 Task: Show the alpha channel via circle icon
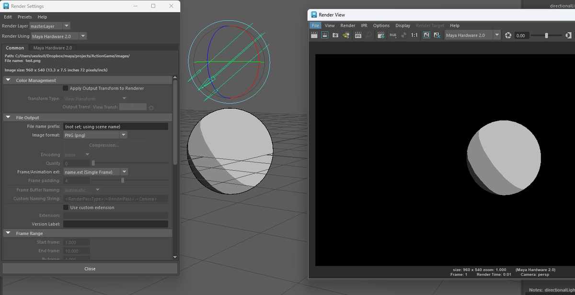tap(403, 35)
